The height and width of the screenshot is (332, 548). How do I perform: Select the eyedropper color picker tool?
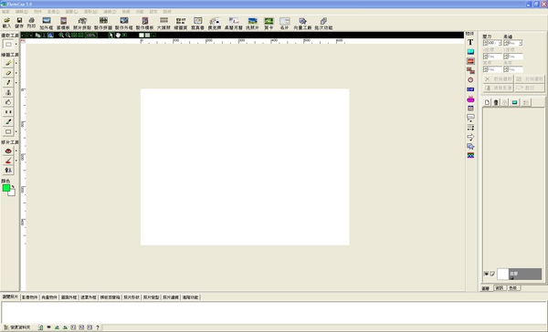[8, 122]
